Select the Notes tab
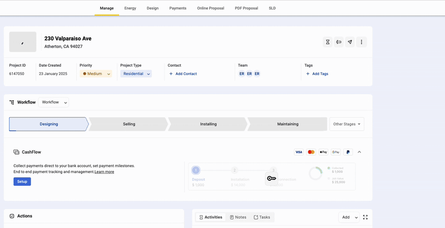Image resolution: width=445 pixels, height=228 pixels. 238,217
